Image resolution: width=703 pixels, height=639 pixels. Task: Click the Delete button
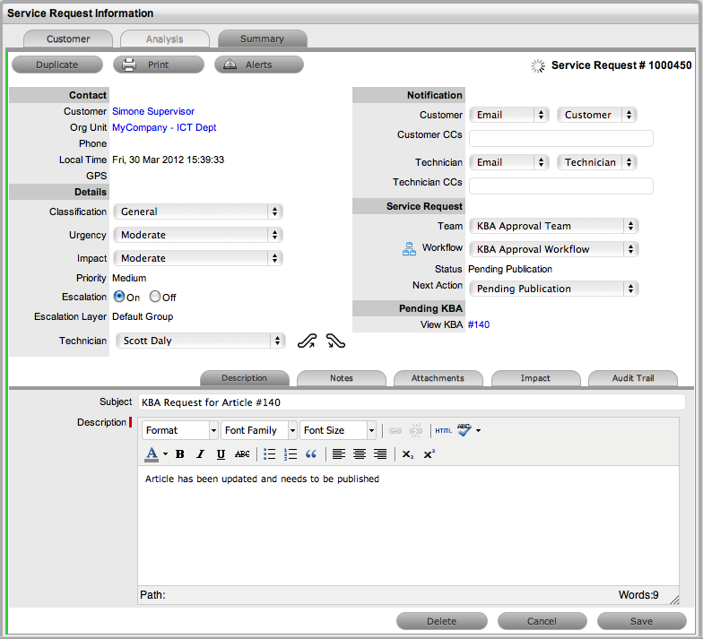441,621
